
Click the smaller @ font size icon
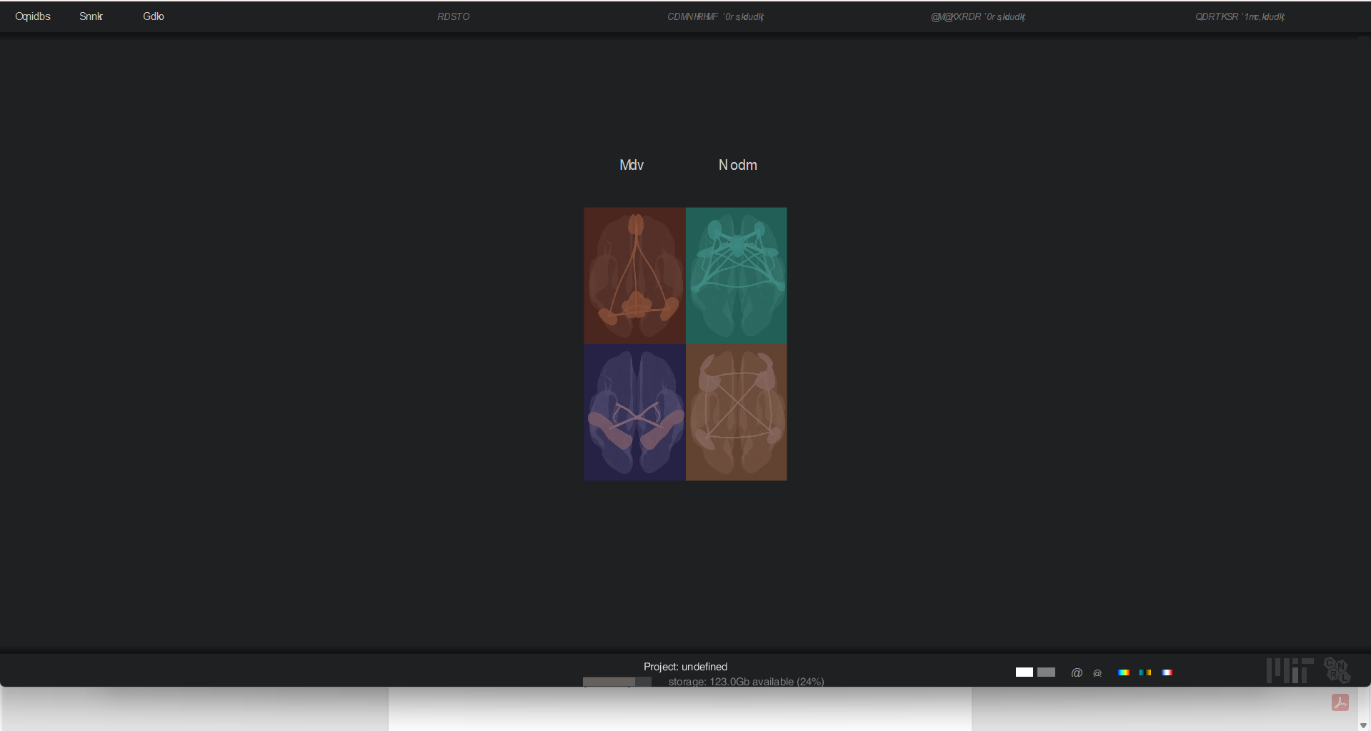pyautogui.click(x=1097, y=673)
